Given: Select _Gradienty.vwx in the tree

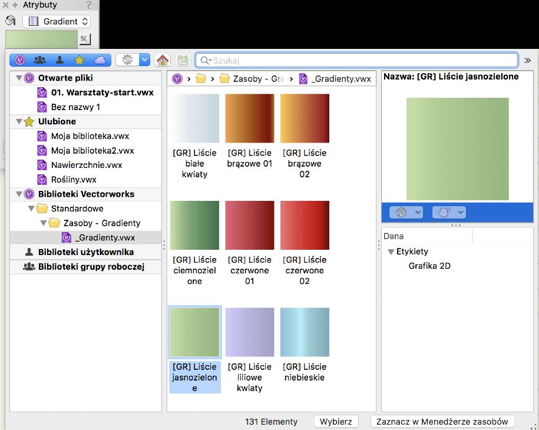Looking at the screenshot, I should (85, 237).
